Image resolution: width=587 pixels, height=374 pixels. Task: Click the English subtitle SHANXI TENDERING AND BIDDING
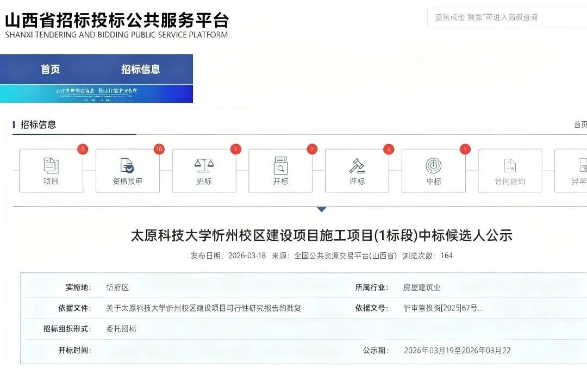pos(116,35)
